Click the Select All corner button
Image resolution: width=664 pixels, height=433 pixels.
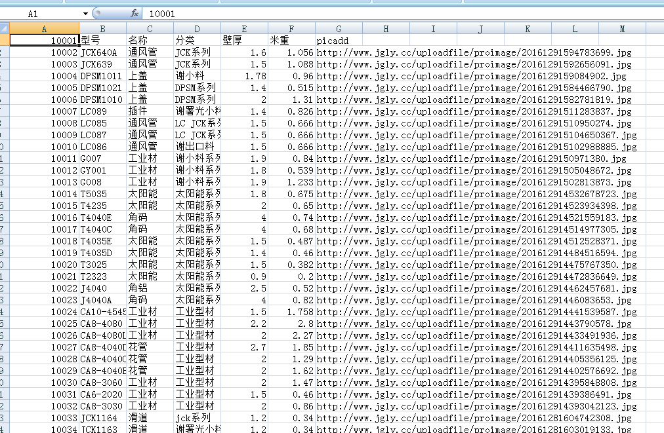[x=4, y=29]
